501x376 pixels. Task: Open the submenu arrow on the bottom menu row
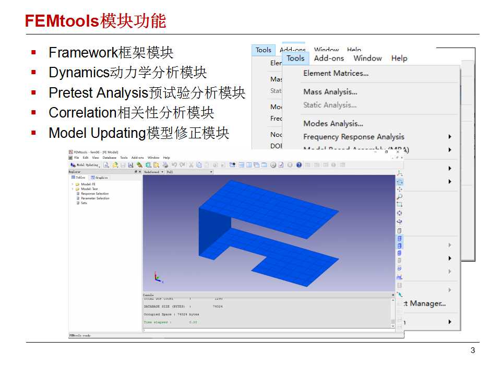pyautogui.click(x=449, y=322)
